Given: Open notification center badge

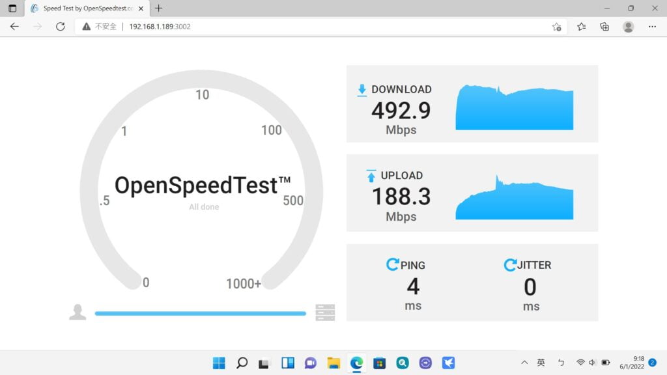Looking at the screenshot, I should (653, 362).
